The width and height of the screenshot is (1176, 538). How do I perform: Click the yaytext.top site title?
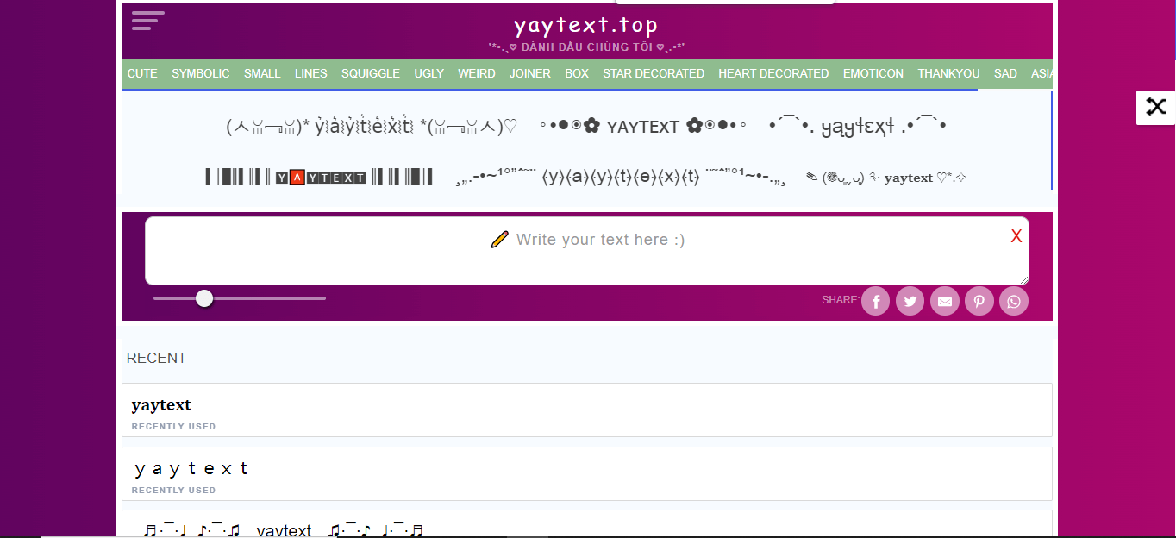(x=585, y=26)
